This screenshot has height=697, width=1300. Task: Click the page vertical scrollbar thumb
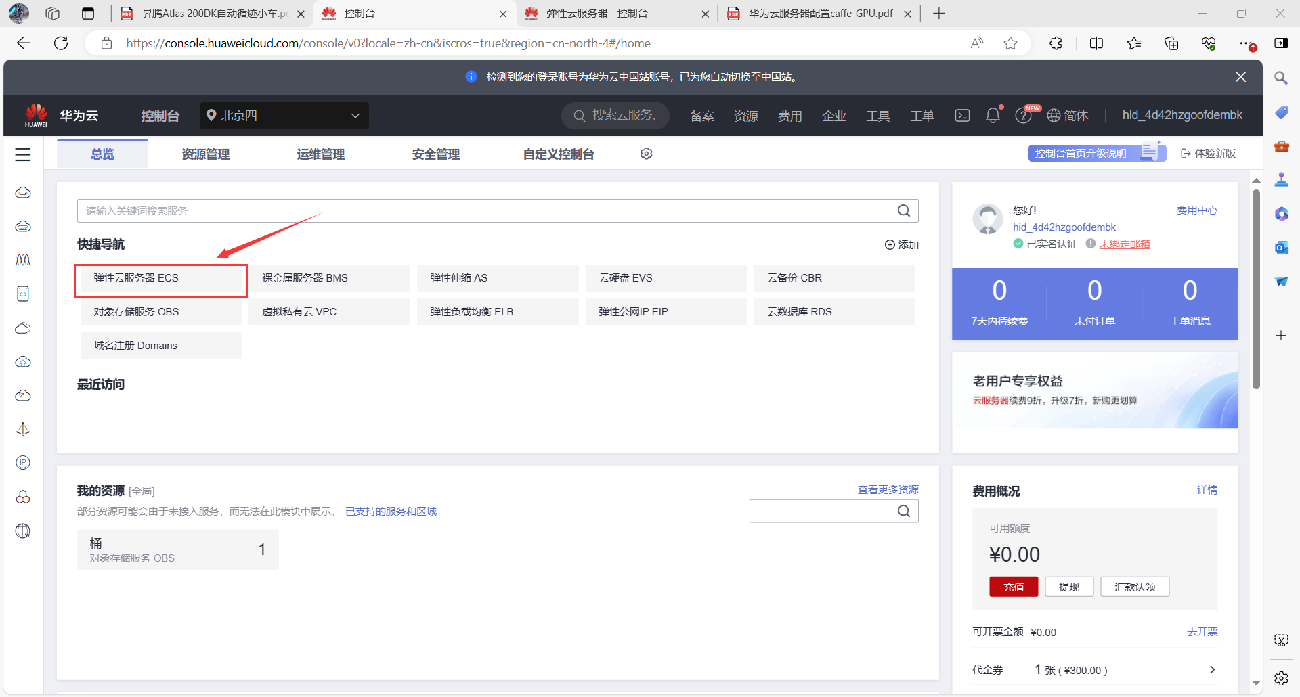[1256, 290]
